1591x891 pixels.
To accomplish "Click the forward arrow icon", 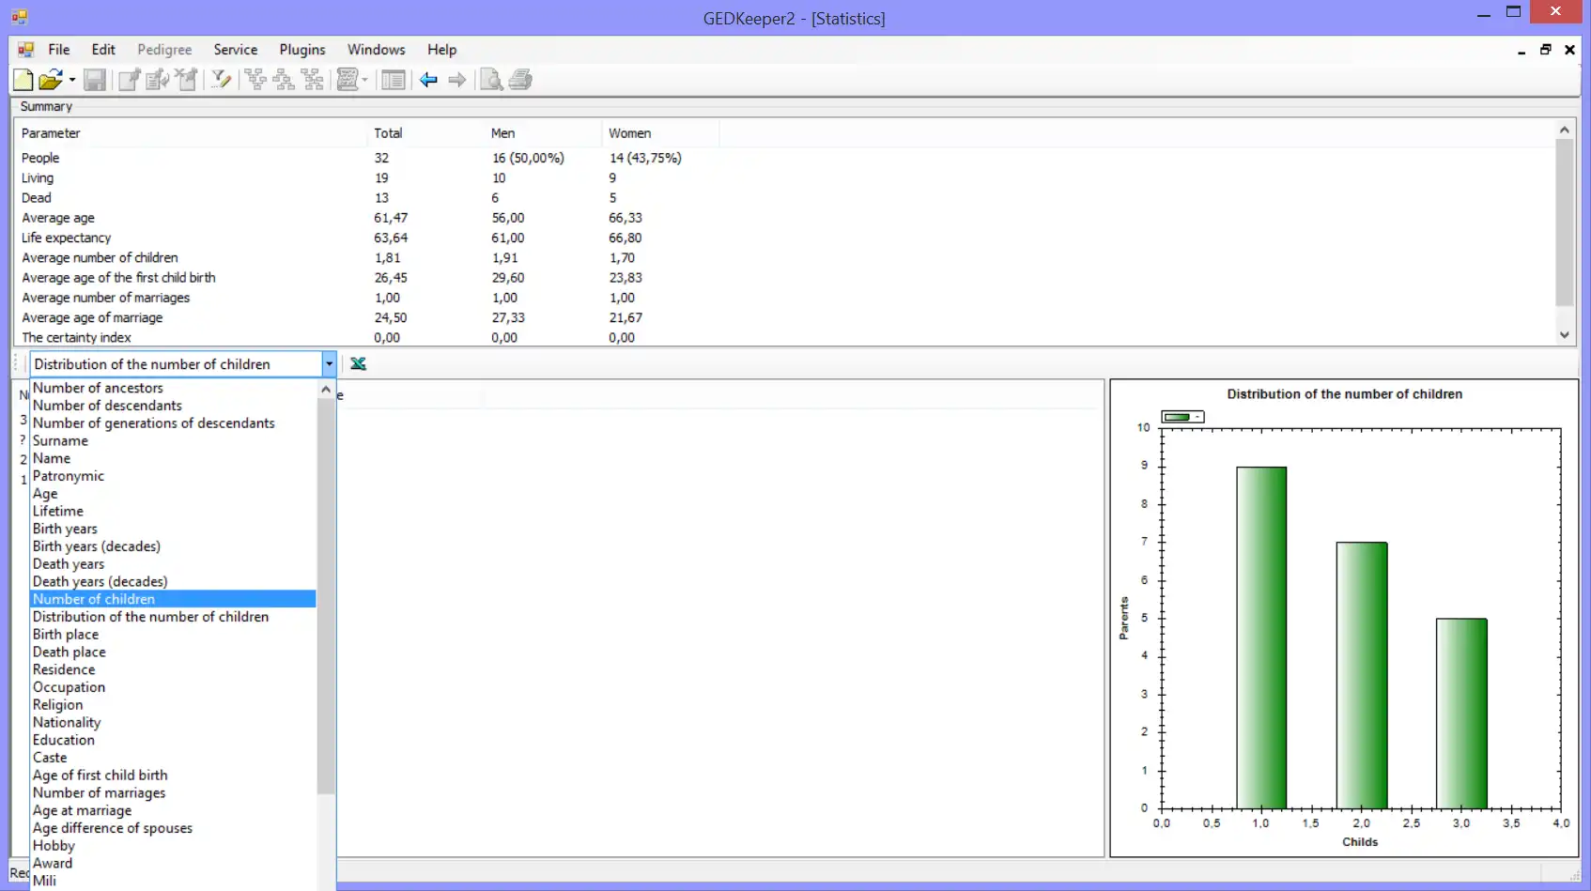I will click(x=457, y=80).
